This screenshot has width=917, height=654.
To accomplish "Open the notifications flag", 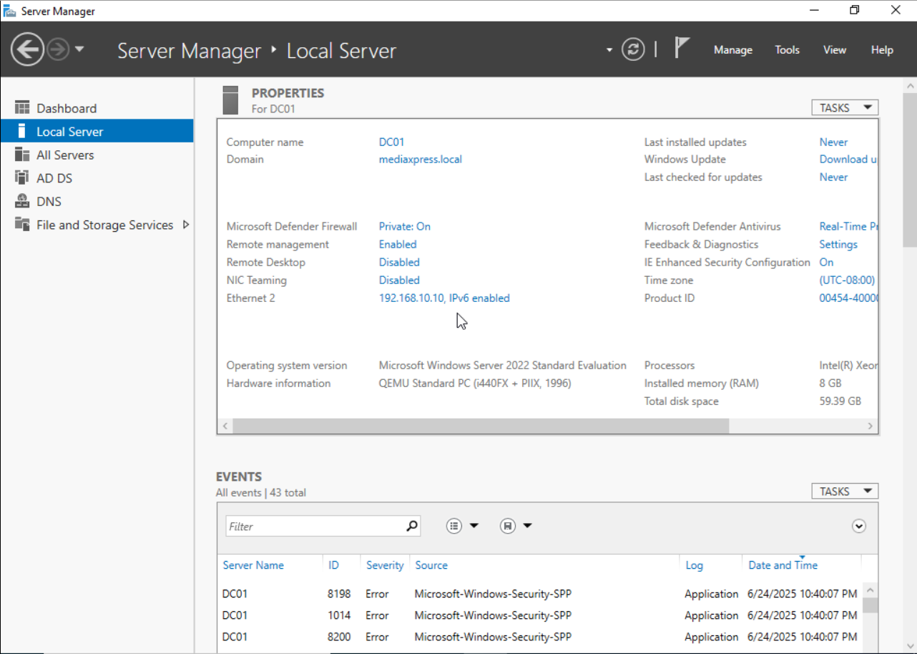I will (682, 49).
